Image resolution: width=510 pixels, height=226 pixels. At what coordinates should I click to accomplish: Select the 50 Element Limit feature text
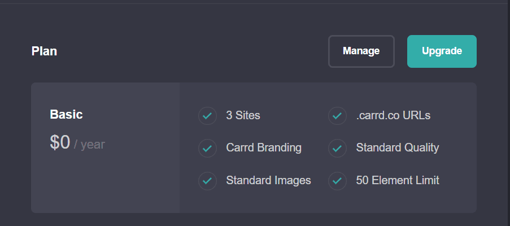pyautogui.click(x=397, y=181)
